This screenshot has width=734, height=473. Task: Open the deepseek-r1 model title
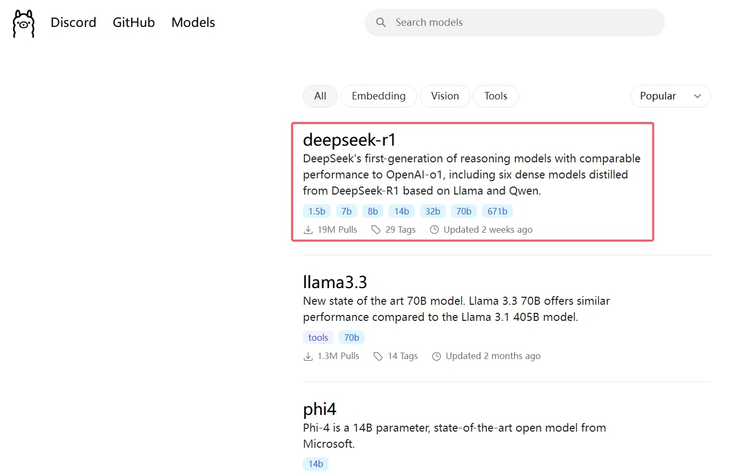click(x=350, y=140)
